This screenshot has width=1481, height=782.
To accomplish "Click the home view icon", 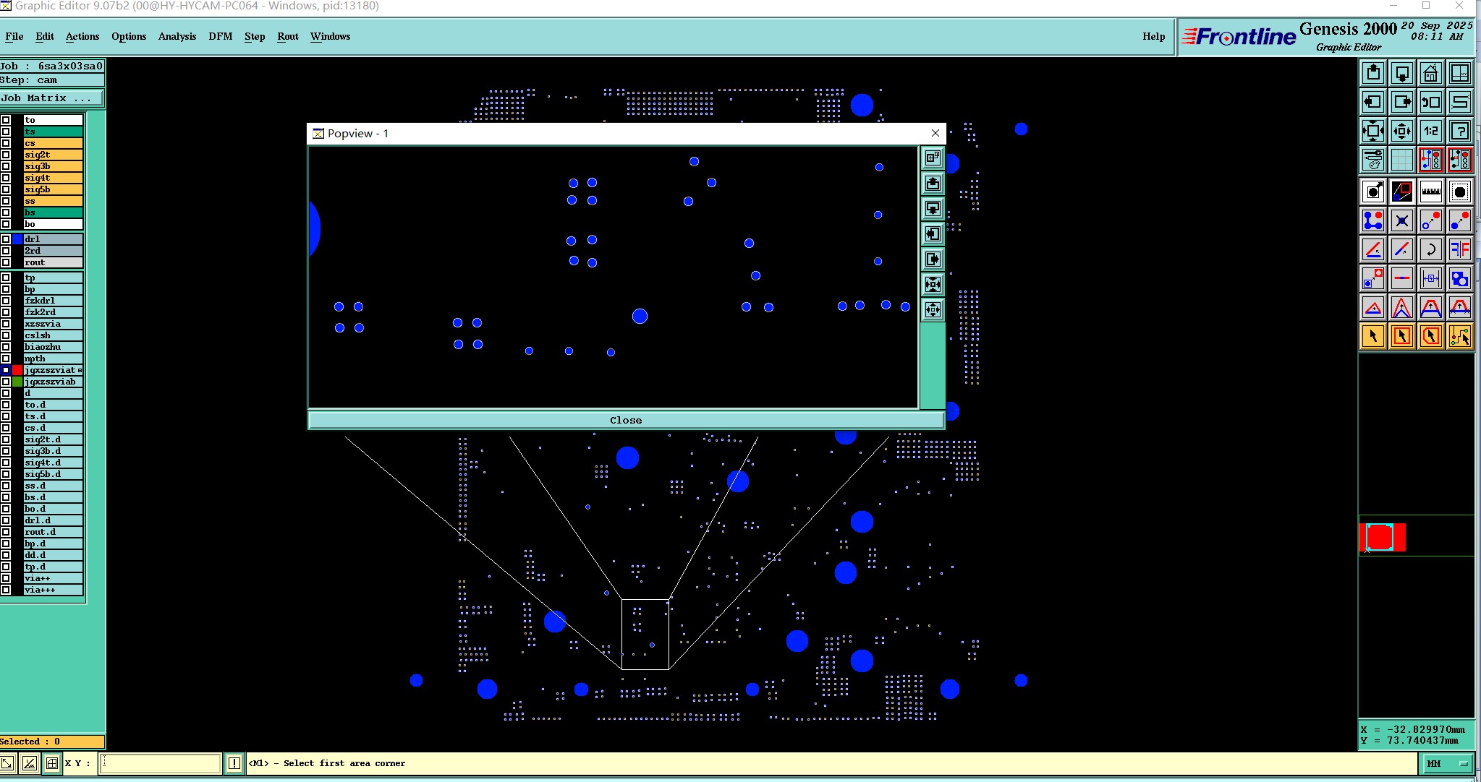I will 1430,74.
